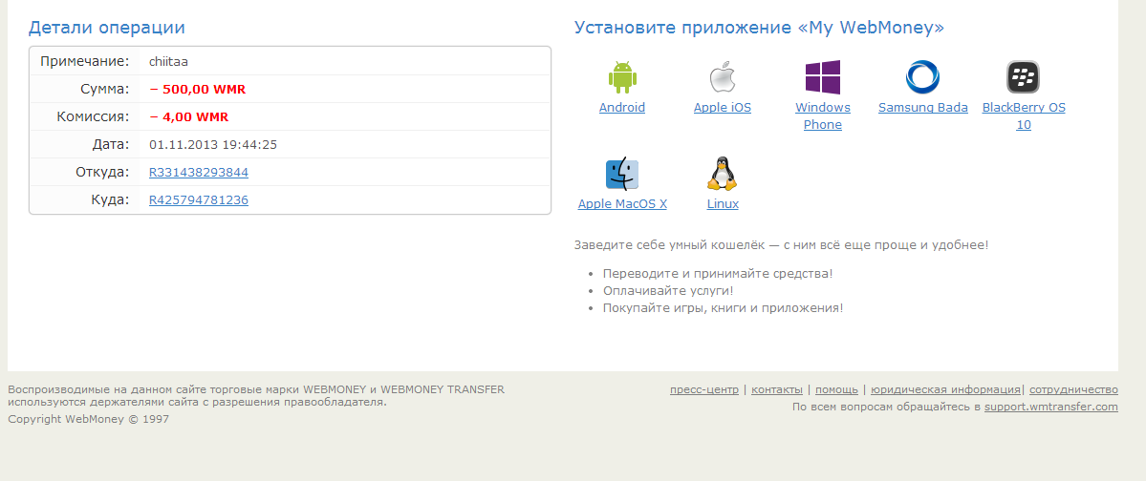This screenshot has height=481, width=1146.
Task: Click the Apple MacOS X Finder icon
Action: click(x=622, y=175)
